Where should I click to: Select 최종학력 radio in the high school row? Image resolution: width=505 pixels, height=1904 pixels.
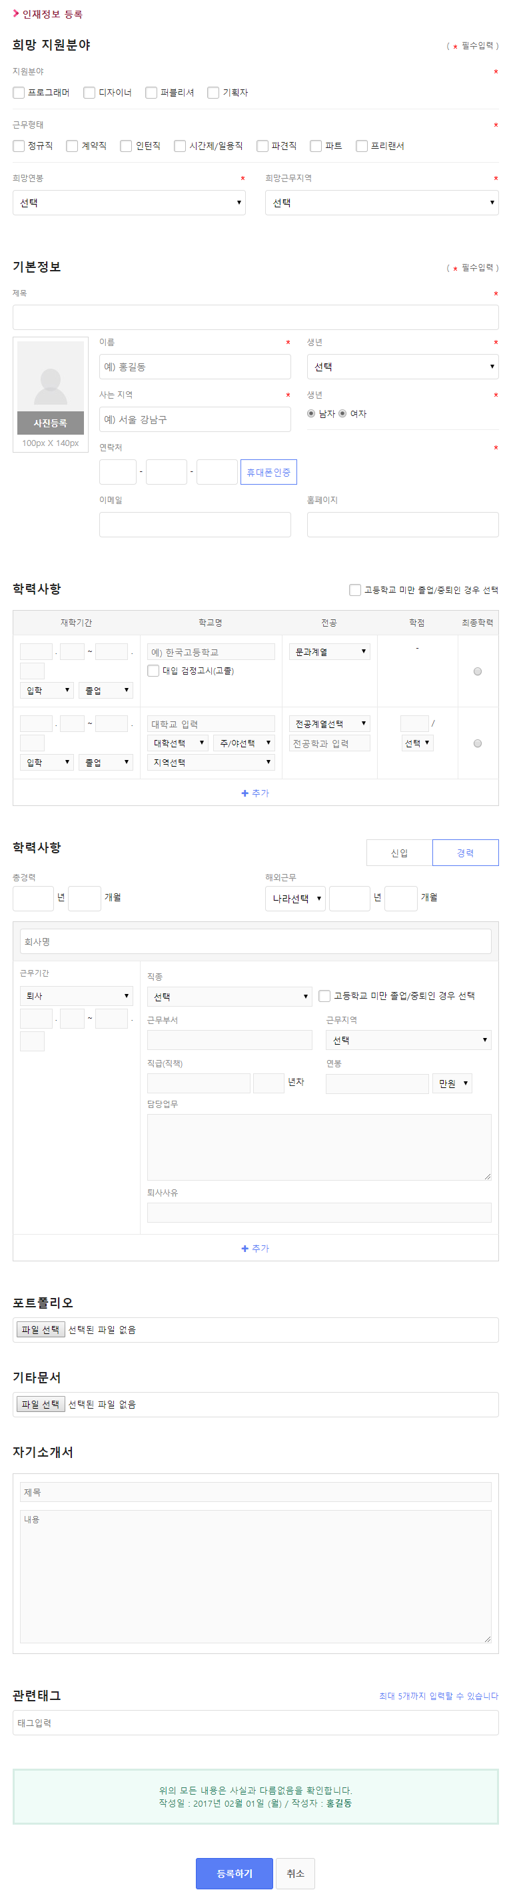coord(478,671)
